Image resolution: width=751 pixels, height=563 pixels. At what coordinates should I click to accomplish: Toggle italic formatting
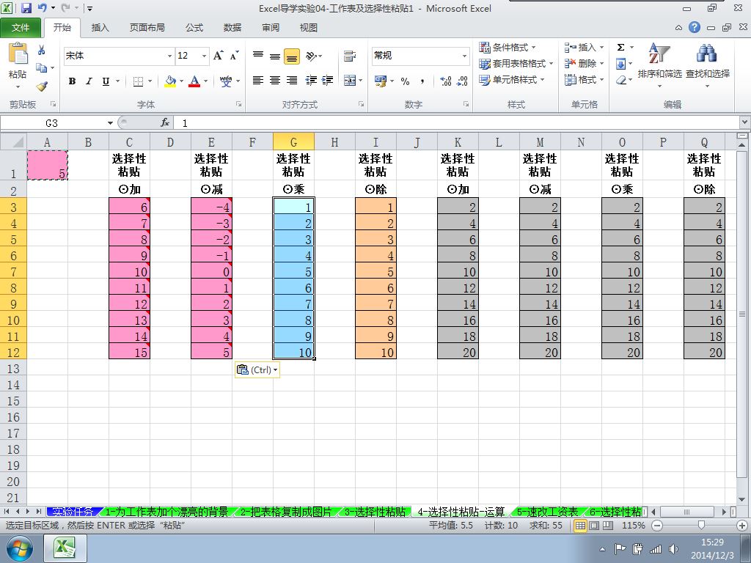tap(89, 81)
